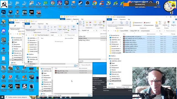Go up one level in всё распаковано window
The height and width of the screenshot is (99, 177).
pos(115,31)
